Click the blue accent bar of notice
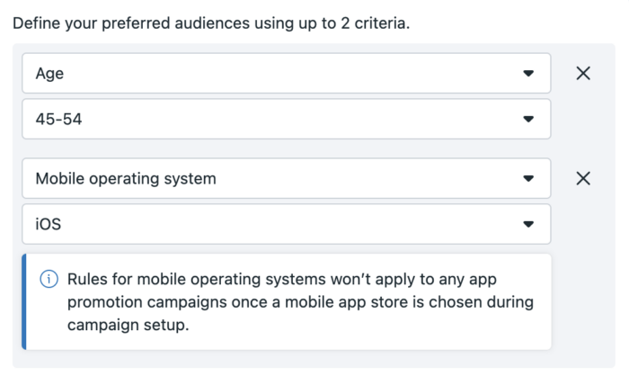The image size is (629, 376). click(x=24, y=301)
